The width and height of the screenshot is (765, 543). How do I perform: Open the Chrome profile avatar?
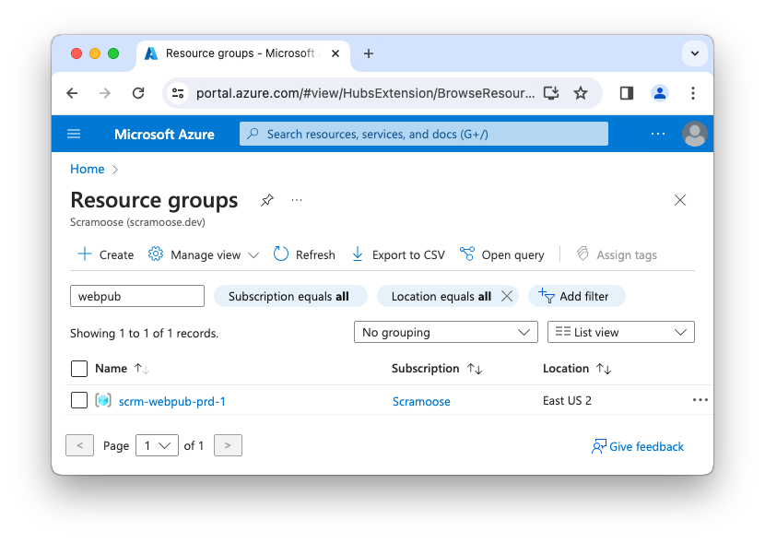click(660, 93)
